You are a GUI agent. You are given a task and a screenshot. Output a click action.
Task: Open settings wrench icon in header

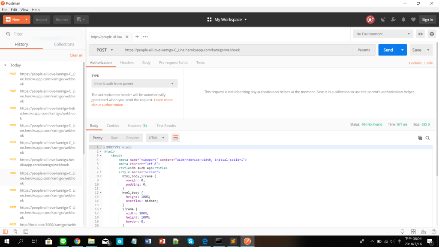394,20
